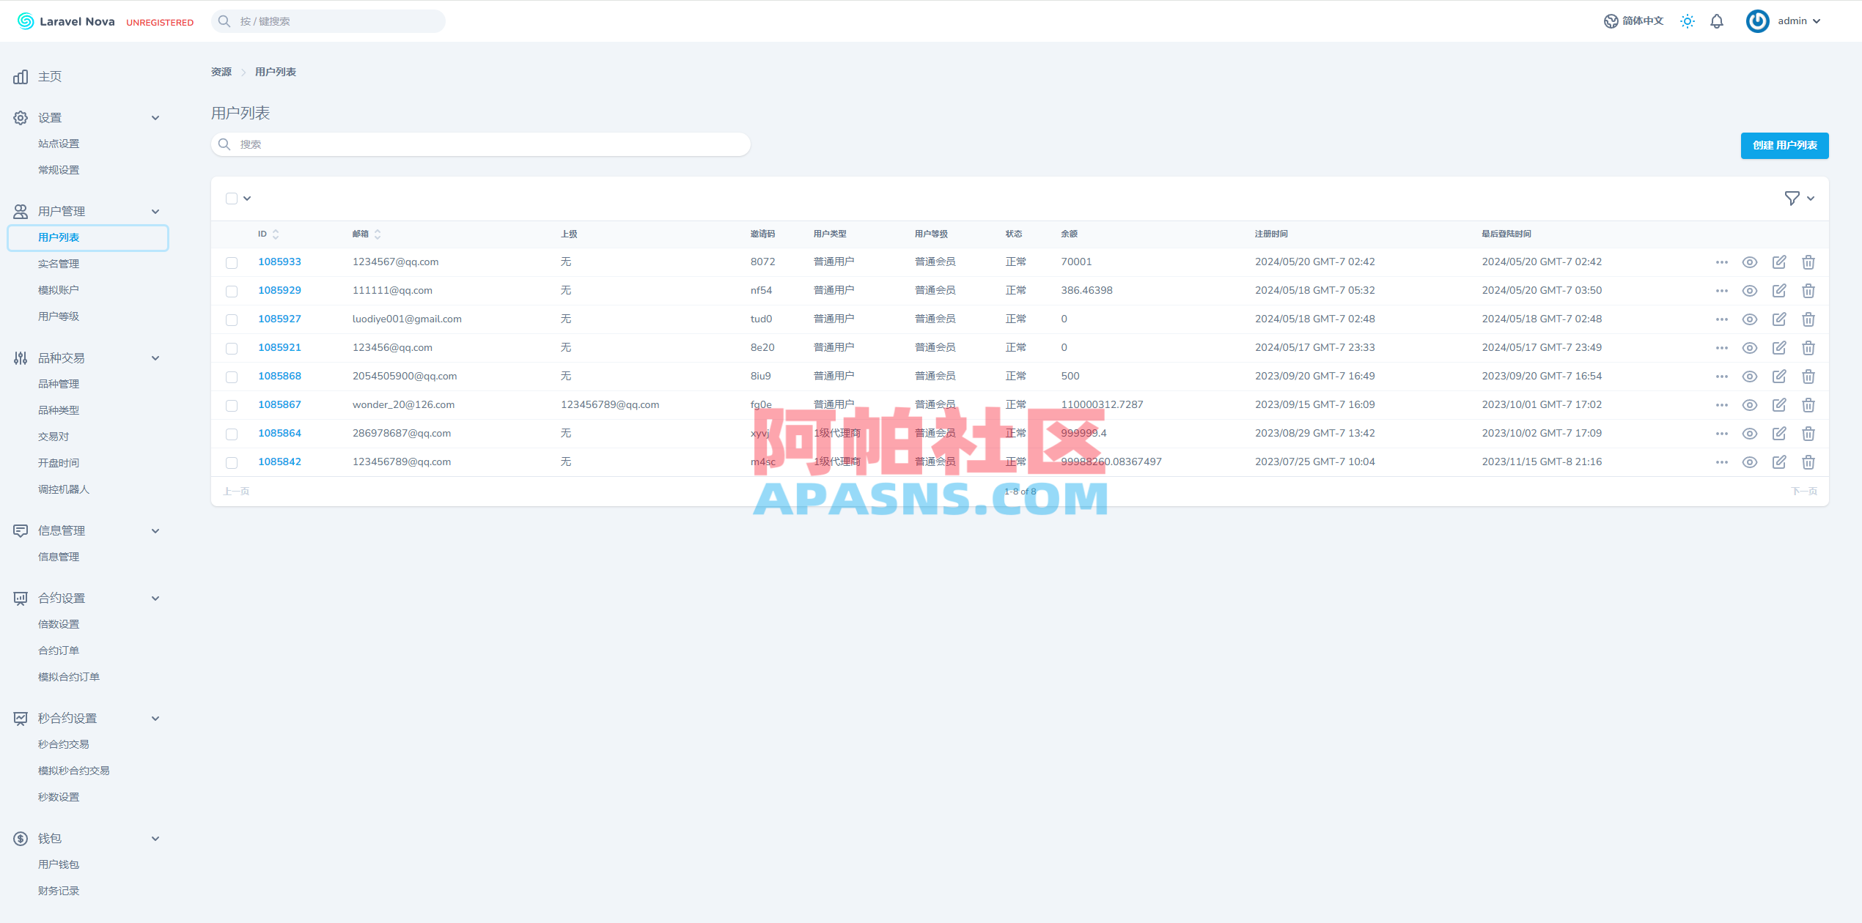Check the row checkbox for user 1085842
Screen dimensions: 1862x923
(x=232, y=462)
